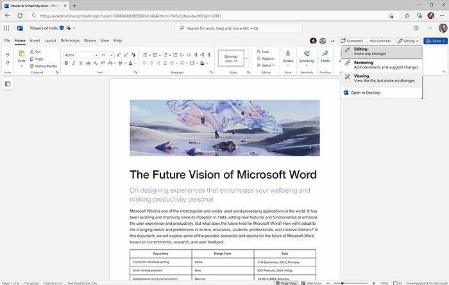The width and height of the screenshot is (449, 285).
Task: Switch to the Insert tab
Action: (x=35, y=40)
